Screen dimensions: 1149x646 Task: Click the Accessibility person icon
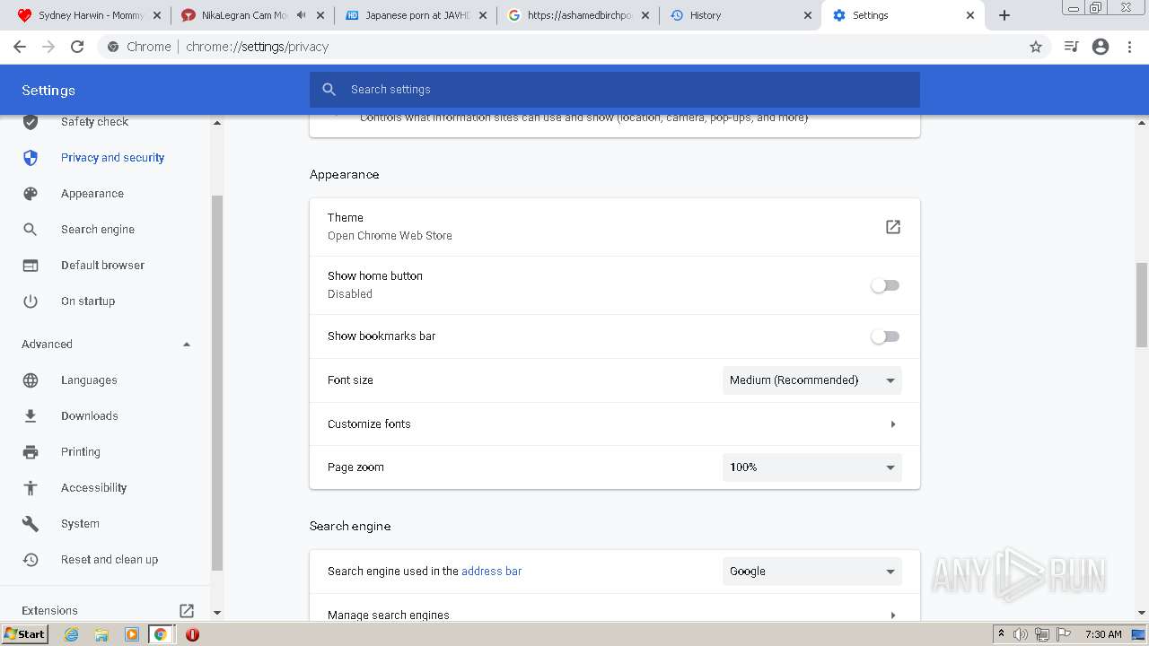click(x=31, y=488)
